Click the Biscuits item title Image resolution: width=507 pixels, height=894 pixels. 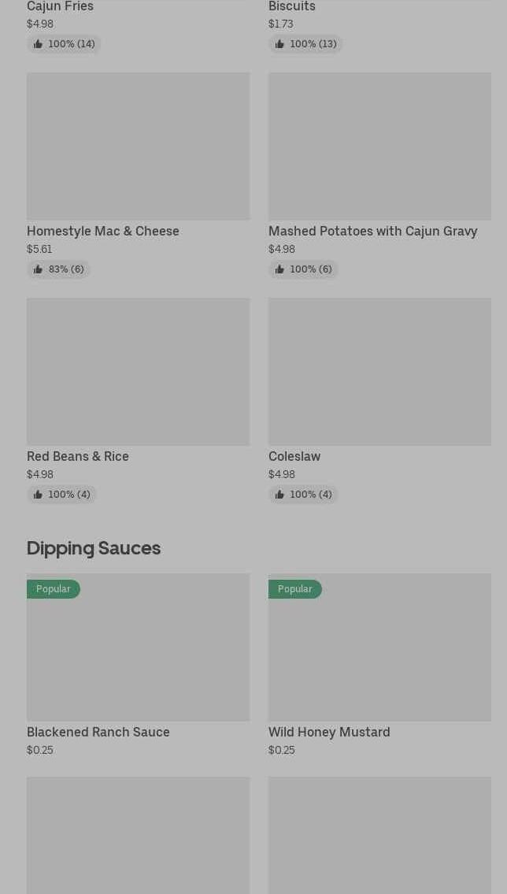click(292, 6)
